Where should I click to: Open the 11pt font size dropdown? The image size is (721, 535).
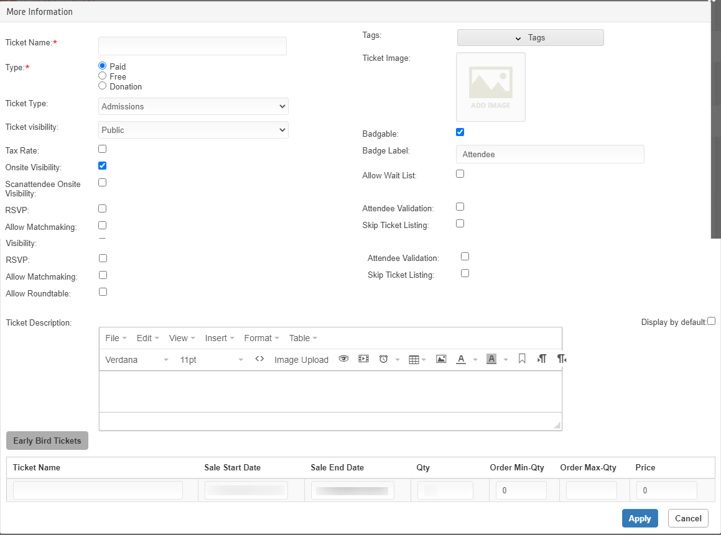[211, 360]
